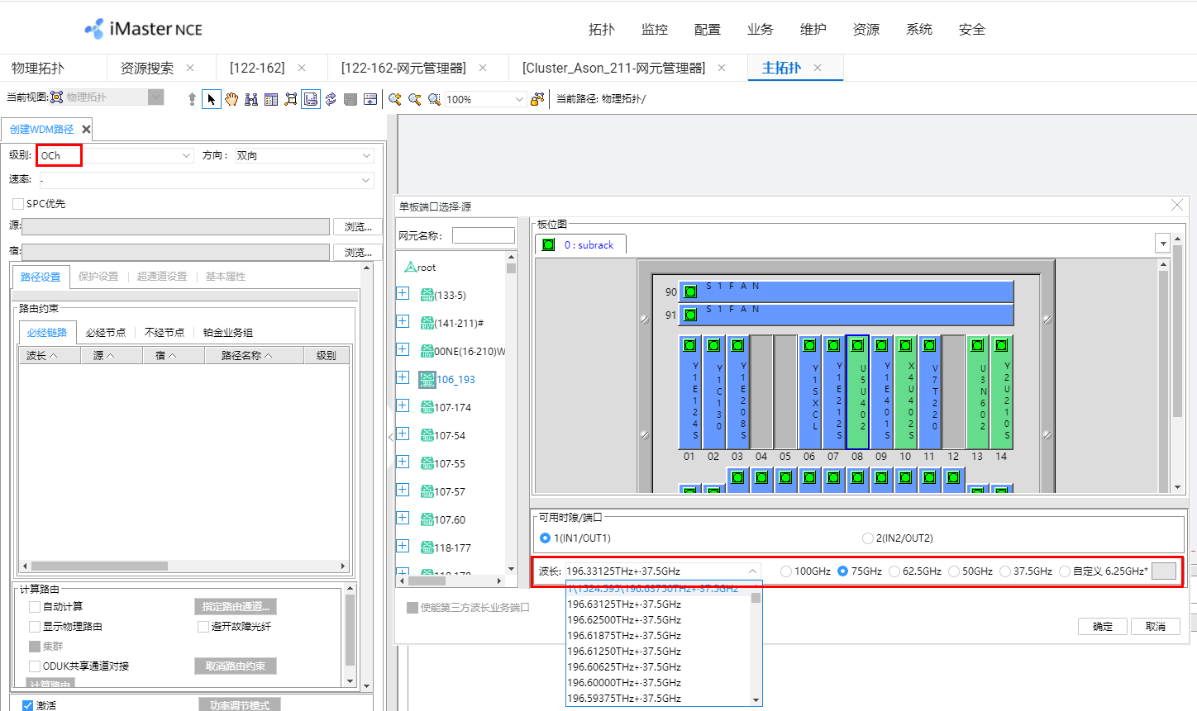Click the fan board in slot 90
Screen dimensions: 1197x711
coord(847,292)
